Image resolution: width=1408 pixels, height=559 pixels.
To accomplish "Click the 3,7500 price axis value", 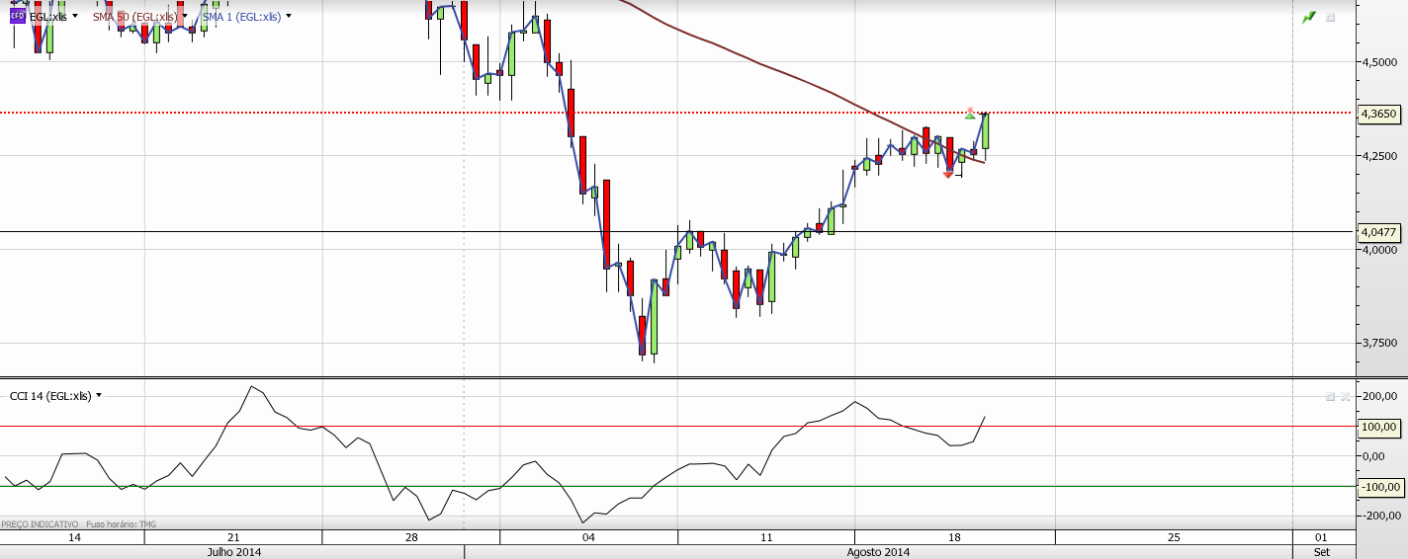I will pyautogui.click(x=1379, y=343).
